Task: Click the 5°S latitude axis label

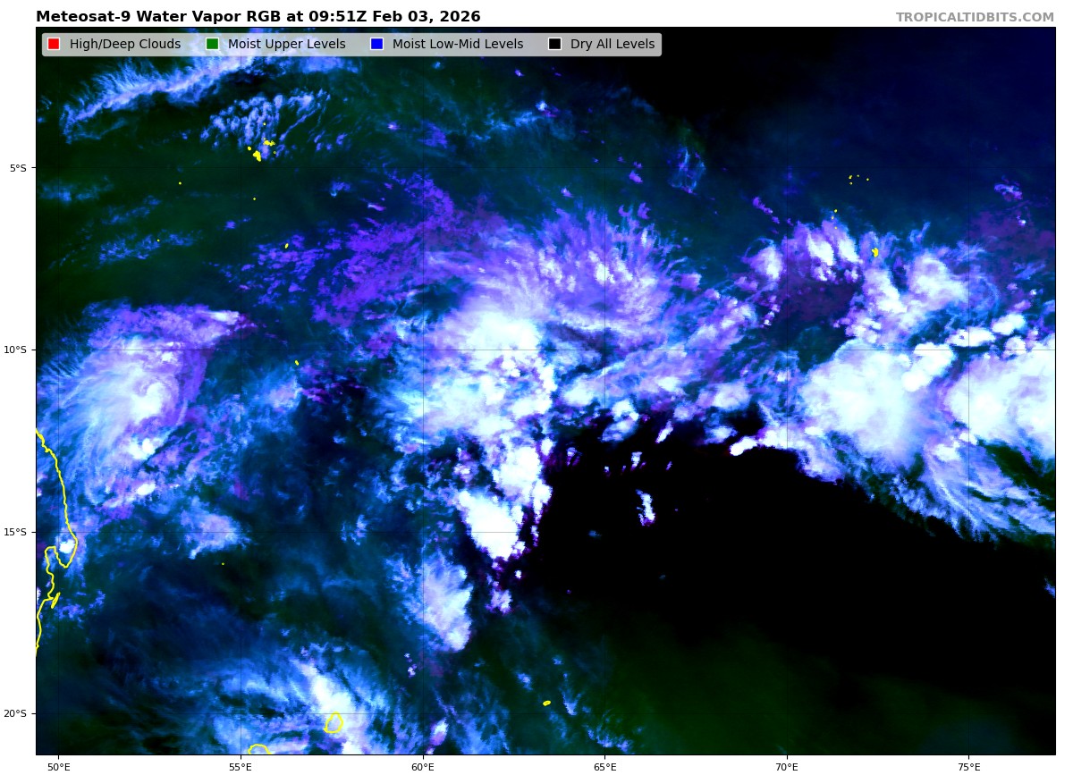Action: pos(18,168)
